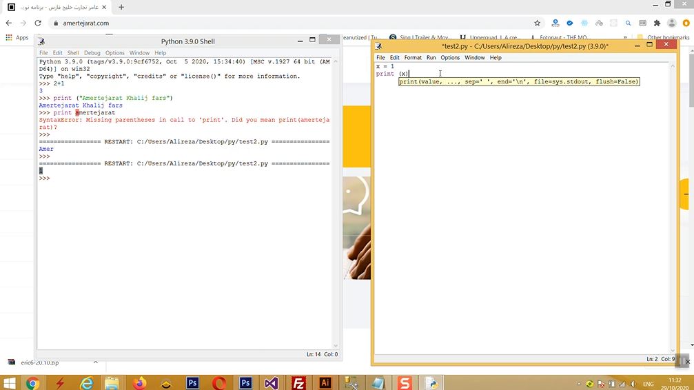Open the Apps shortcut in bookmarks bar
The width and height of the screenshot is (694, 390).
[17, 38]
